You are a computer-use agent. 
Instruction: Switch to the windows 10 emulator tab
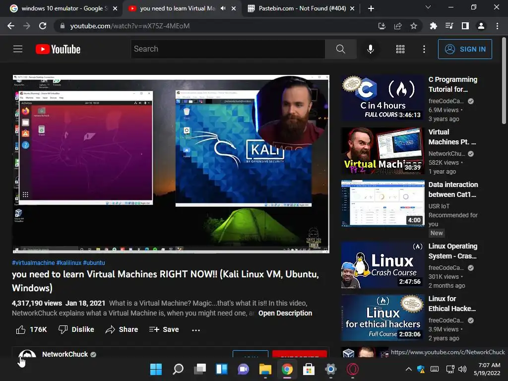click(x=64, y=8)
